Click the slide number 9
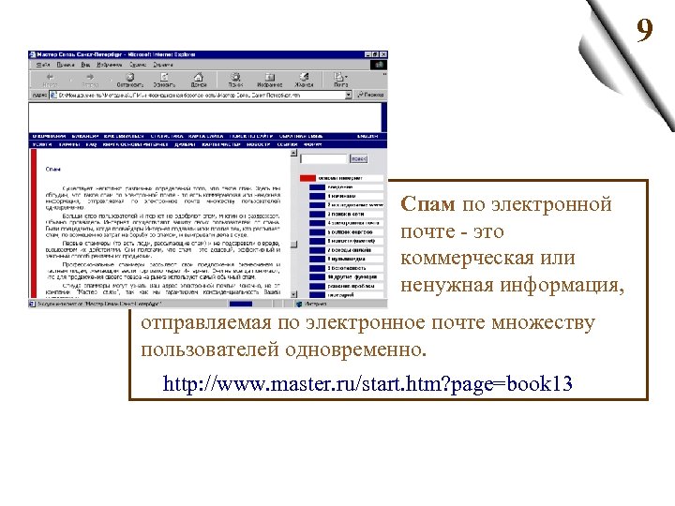The height and width of the screenshot is (506, 675). click(644, 30)
